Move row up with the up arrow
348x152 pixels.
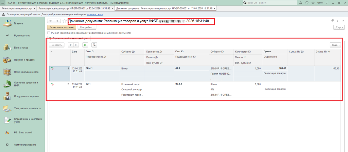click(x=71, y=45)
